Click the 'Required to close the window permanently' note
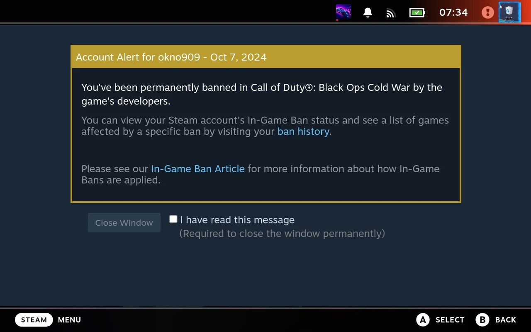Image resolution: width=531 pixels, height=332 pixels. pos(282,234)
